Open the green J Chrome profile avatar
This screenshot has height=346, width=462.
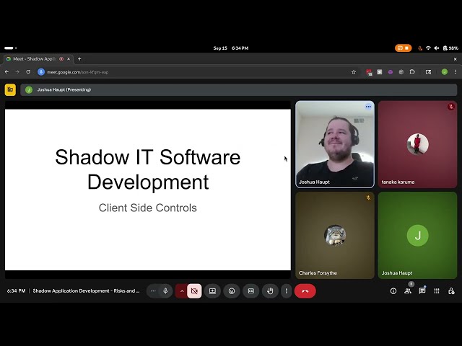(x=445, y=72)
